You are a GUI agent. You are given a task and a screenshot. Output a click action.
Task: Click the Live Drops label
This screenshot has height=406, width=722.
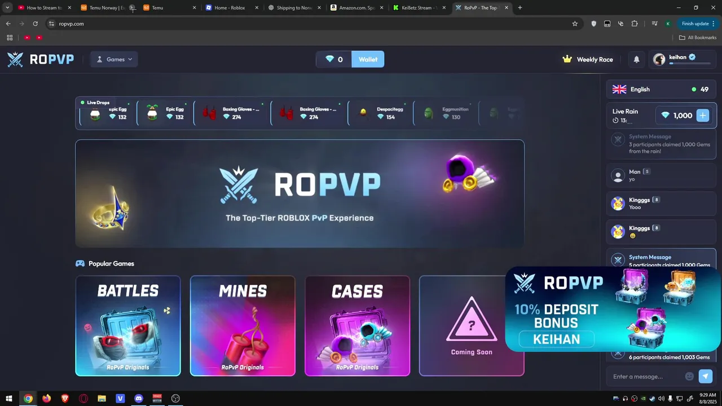[x=98, y=103]
